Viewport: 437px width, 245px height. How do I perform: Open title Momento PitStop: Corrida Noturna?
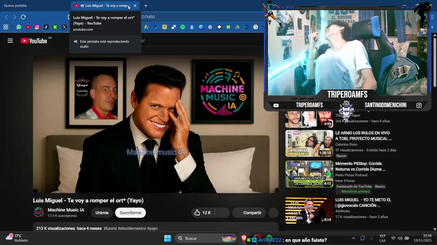pyautogui.click(x=360, y=166)
